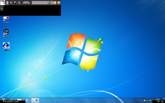
Task: Select the DiagBox desktop shortcut
Action: pyautogui.click(x=6, y=20)
